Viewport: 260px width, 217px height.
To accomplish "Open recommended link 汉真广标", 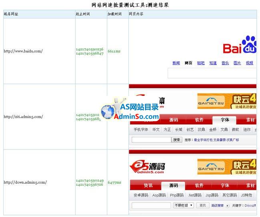I will point(233,140).
